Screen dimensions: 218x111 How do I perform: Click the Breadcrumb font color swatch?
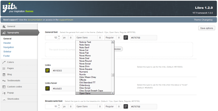click(x=126, y=106)
